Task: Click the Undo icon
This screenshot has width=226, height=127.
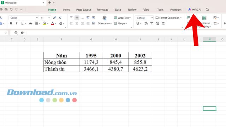Action: (x=11, y=10)
